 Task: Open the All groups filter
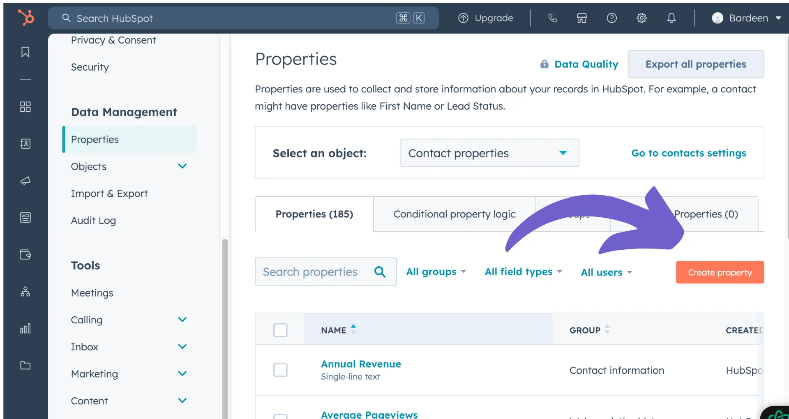pyautogui.click(x=436, y=272)
